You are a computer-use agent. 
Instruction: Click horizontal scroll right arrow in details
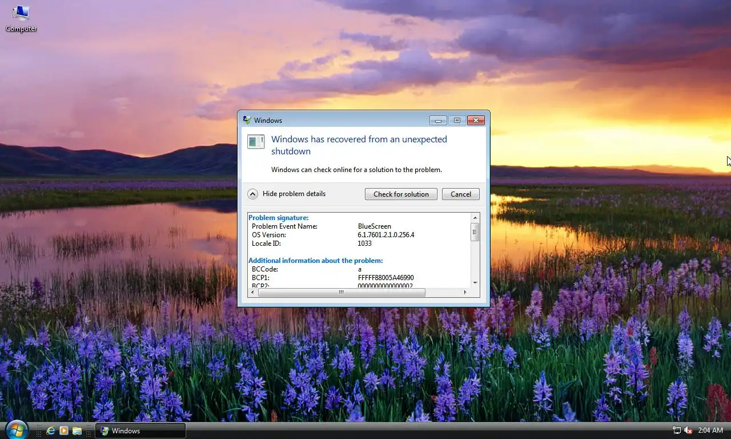(x=465, y=292)
